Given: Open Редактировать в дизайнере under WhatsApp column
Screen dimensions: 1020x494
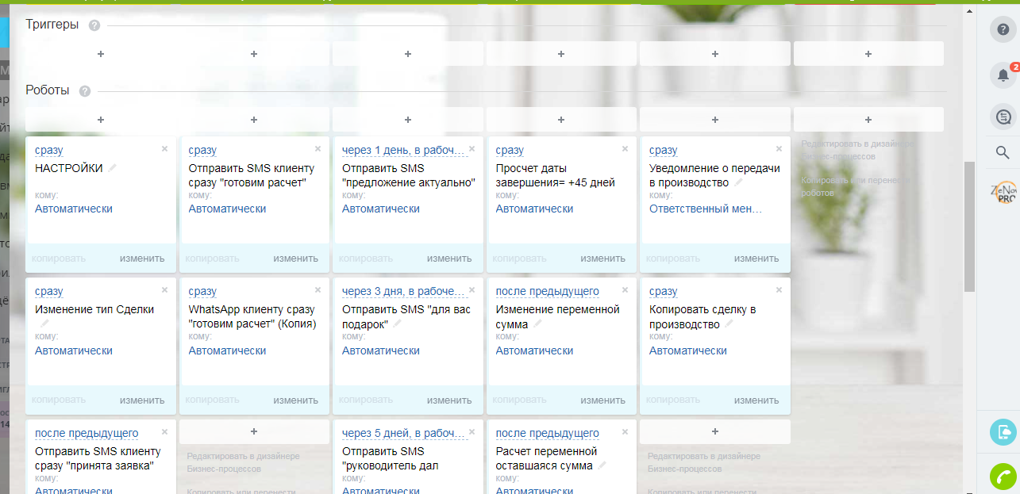Looking at the screenshot, I should point(244,462).
